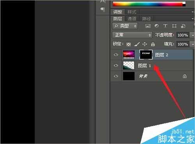Select the layer named 图层 2
This screenshot has width=195, height=144.
coord(161,55)
